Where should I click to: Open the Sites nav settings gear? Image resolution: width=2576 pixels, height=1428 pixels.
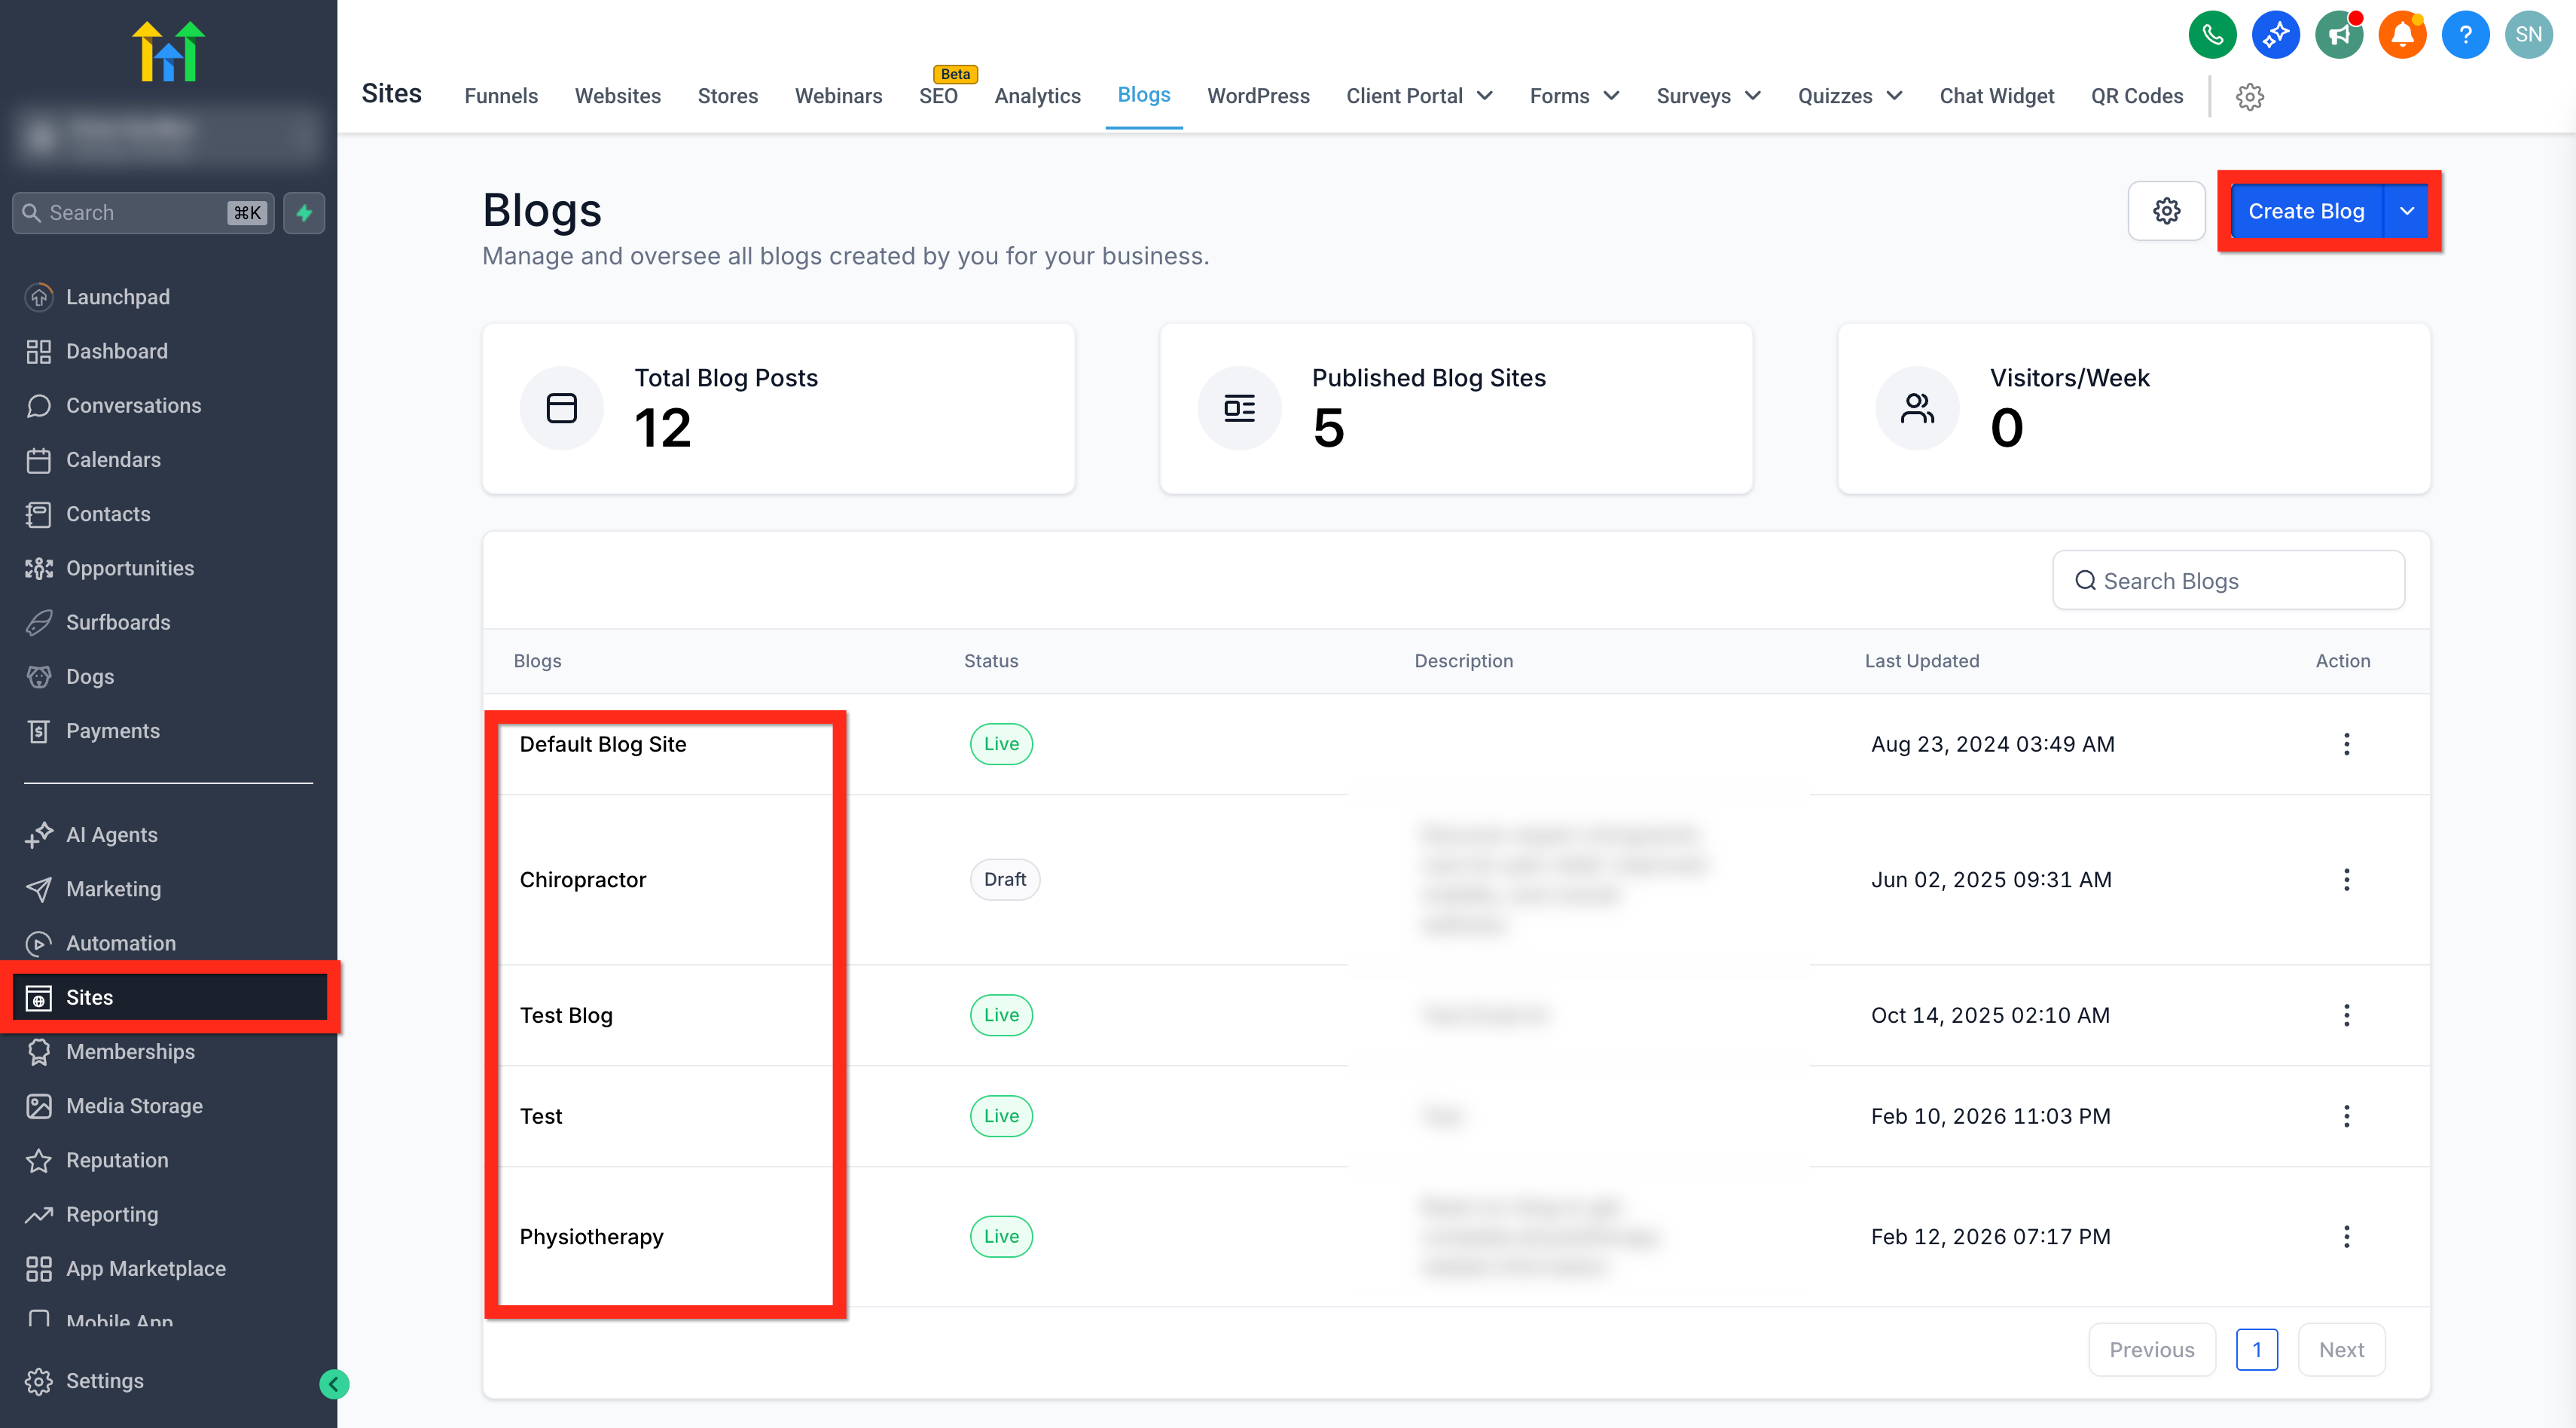2249,97
